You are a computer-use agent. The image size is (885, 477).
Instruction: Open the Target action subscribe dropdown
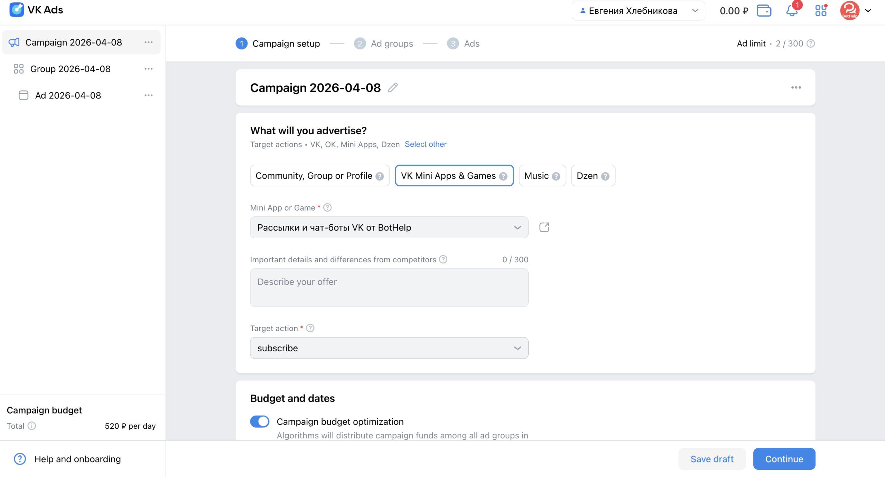click(x=389, y=348)
